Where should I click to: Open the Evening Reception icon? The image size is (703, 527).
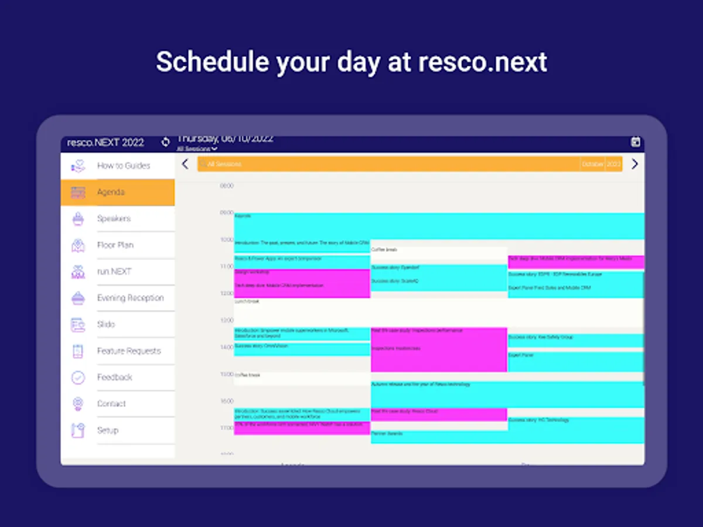(78, 298)
